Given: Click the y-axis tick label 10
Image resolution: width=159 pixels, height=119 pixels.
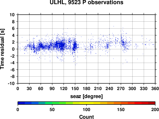Looking at the screenshot, I should (12, 15).
